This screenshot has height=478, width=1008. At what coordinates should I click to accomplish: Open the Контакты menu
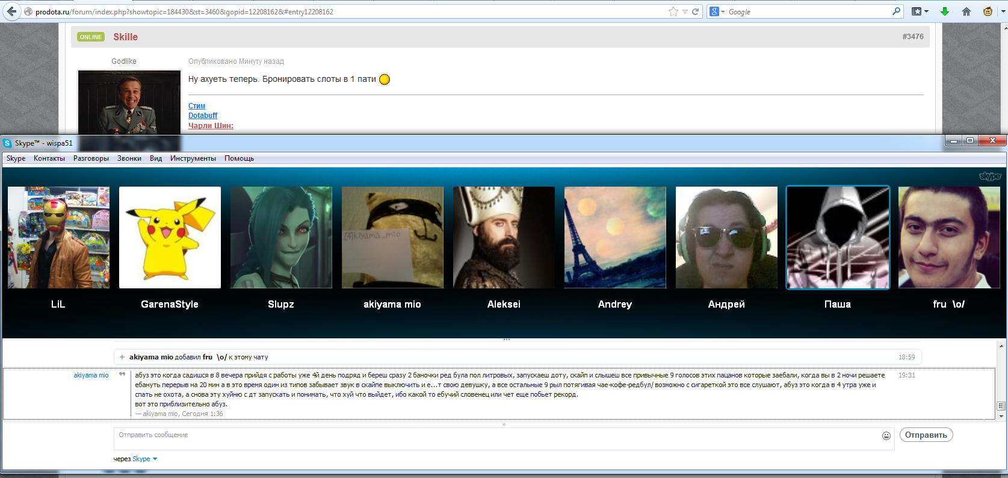pos(49,158)
